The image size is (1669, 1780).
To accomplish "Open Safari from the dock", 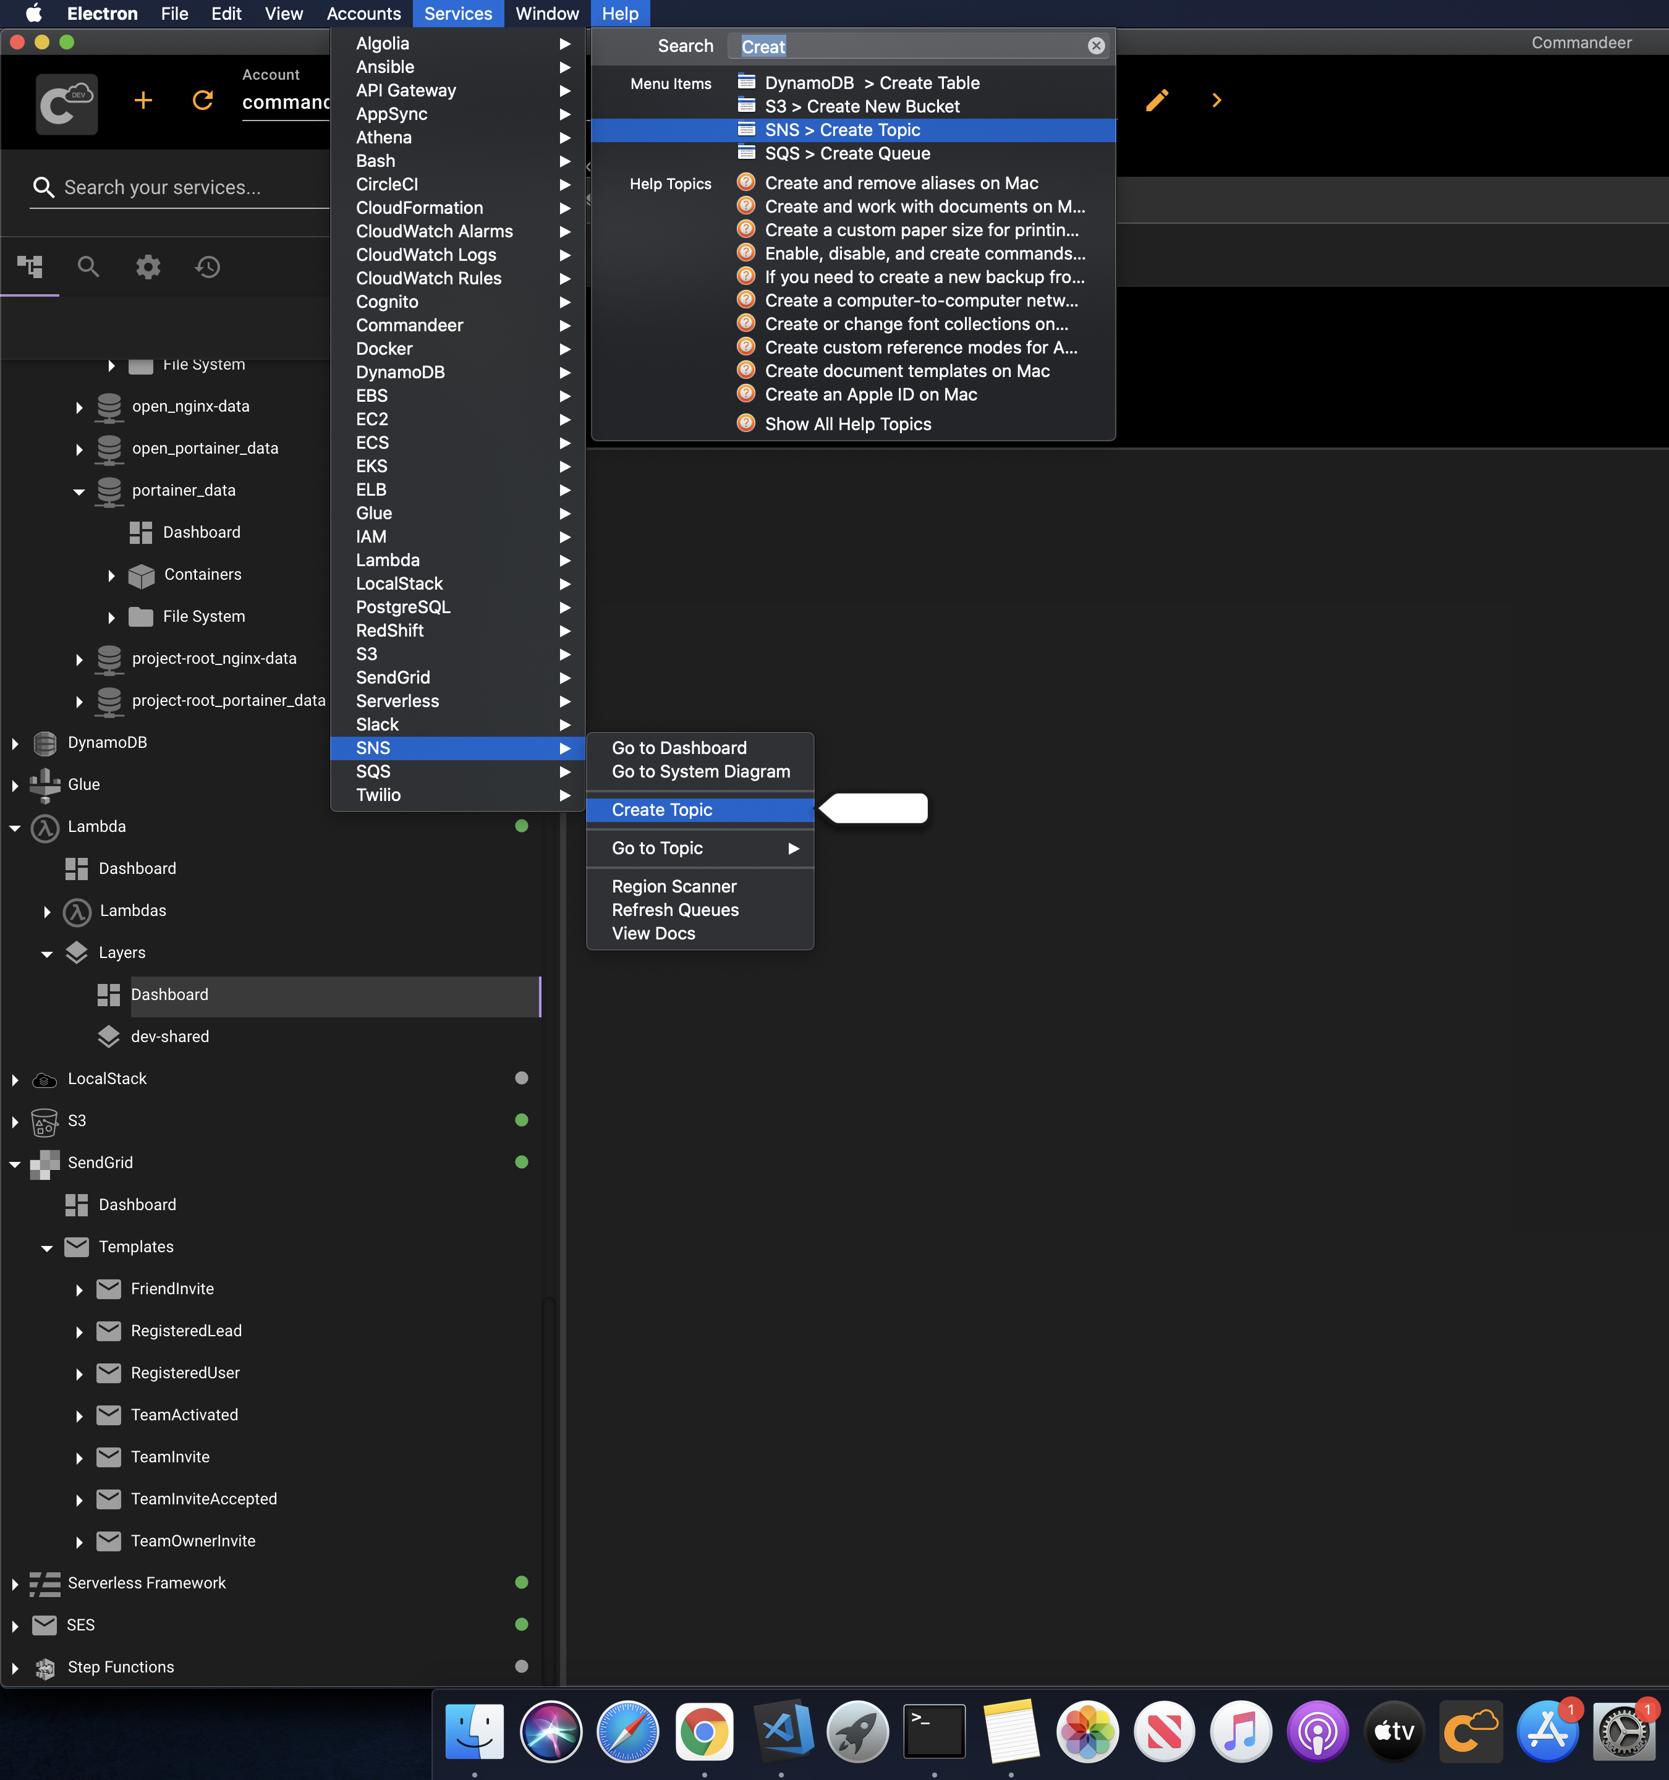I will (627, 1731).
